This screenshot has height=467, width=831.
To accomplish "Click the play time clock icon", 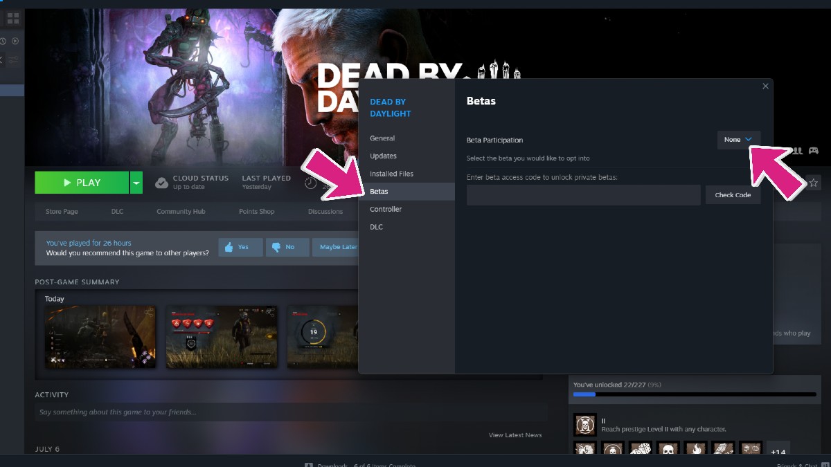I will click(310, 183).
